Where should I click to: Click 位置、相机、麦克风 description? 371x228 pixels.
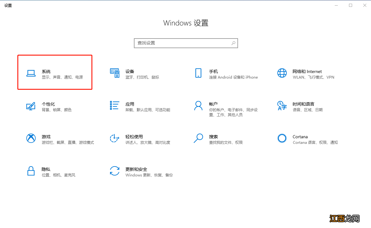[59, 175]
